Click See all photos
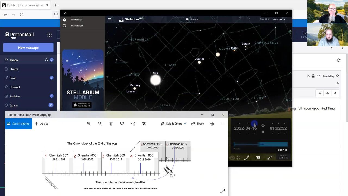The height and width of the screenshot is (196, 348). (x=18, y=124)
